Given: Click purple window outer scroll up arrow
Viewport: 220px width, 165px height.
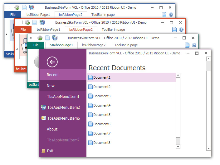Looking at the screenshot, I should pos(208,59).
